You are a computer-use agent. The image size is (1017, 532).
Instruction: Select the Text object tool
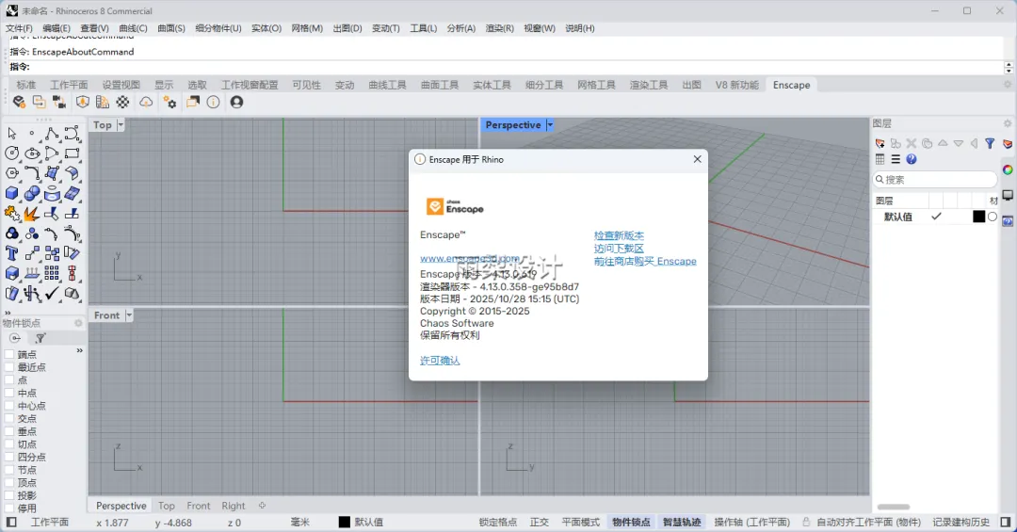tap(11, 253)
